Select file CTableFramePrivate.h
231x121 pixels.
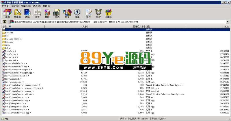[x=16, y=110]
